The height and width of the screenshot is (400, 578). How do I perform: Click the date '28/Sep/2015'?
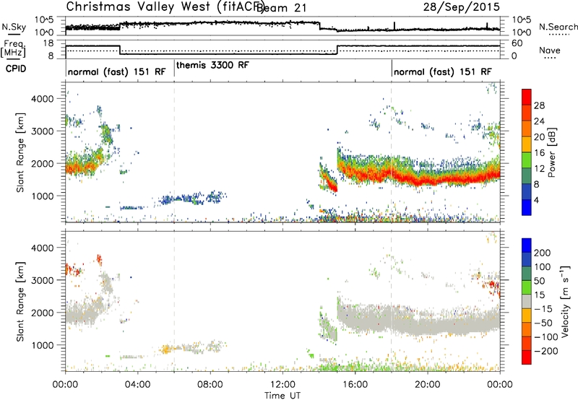coord(461,6)
